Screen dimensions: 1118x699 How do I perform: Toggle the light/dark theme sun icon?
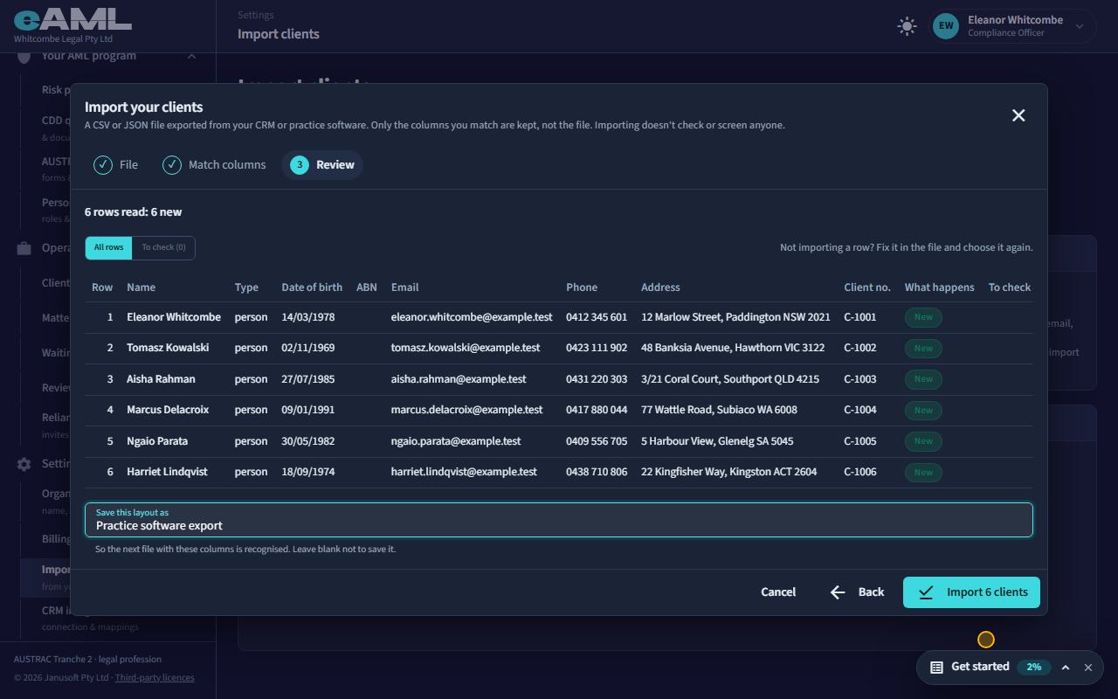tap(908, 26)
